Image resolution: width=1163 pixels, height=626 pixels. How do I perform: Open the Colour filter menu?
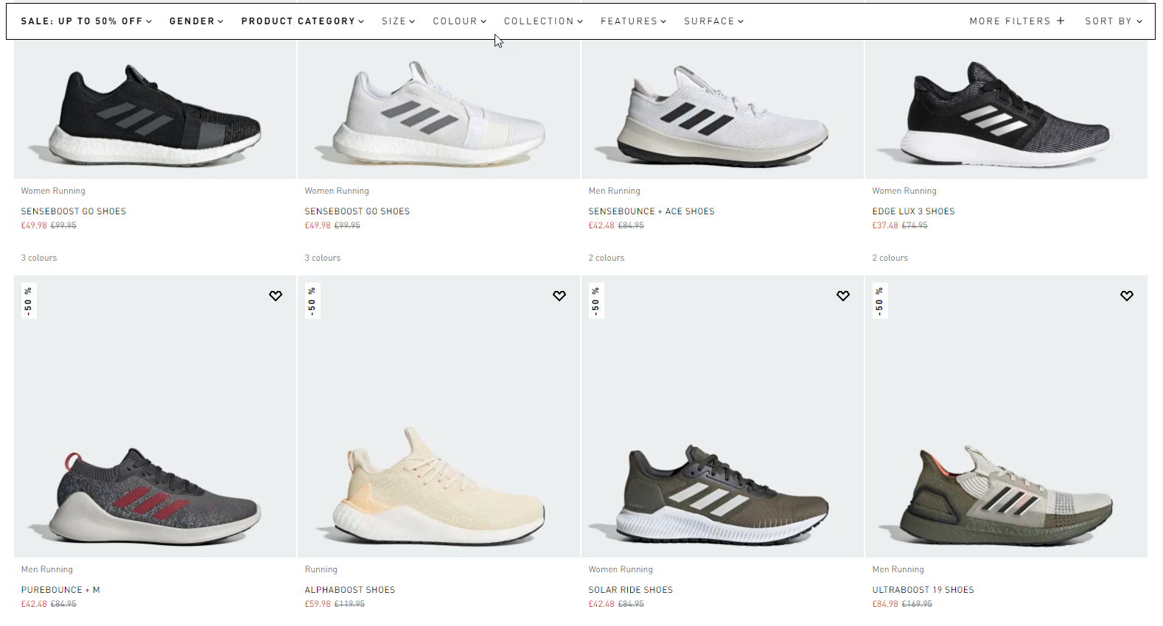459,21
